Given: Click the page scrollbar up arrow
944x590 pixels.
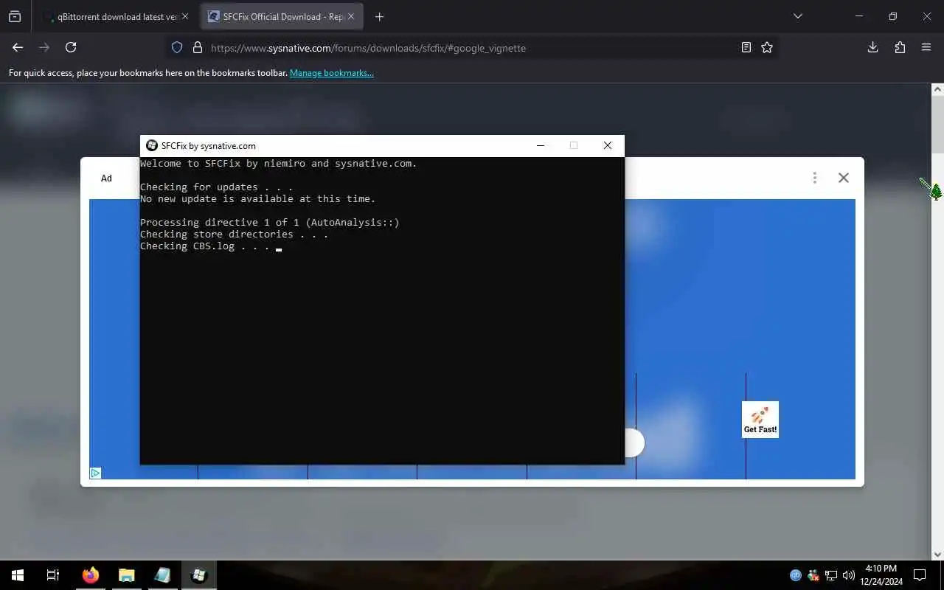Looking at the screenshot, I should coord(937,89).
